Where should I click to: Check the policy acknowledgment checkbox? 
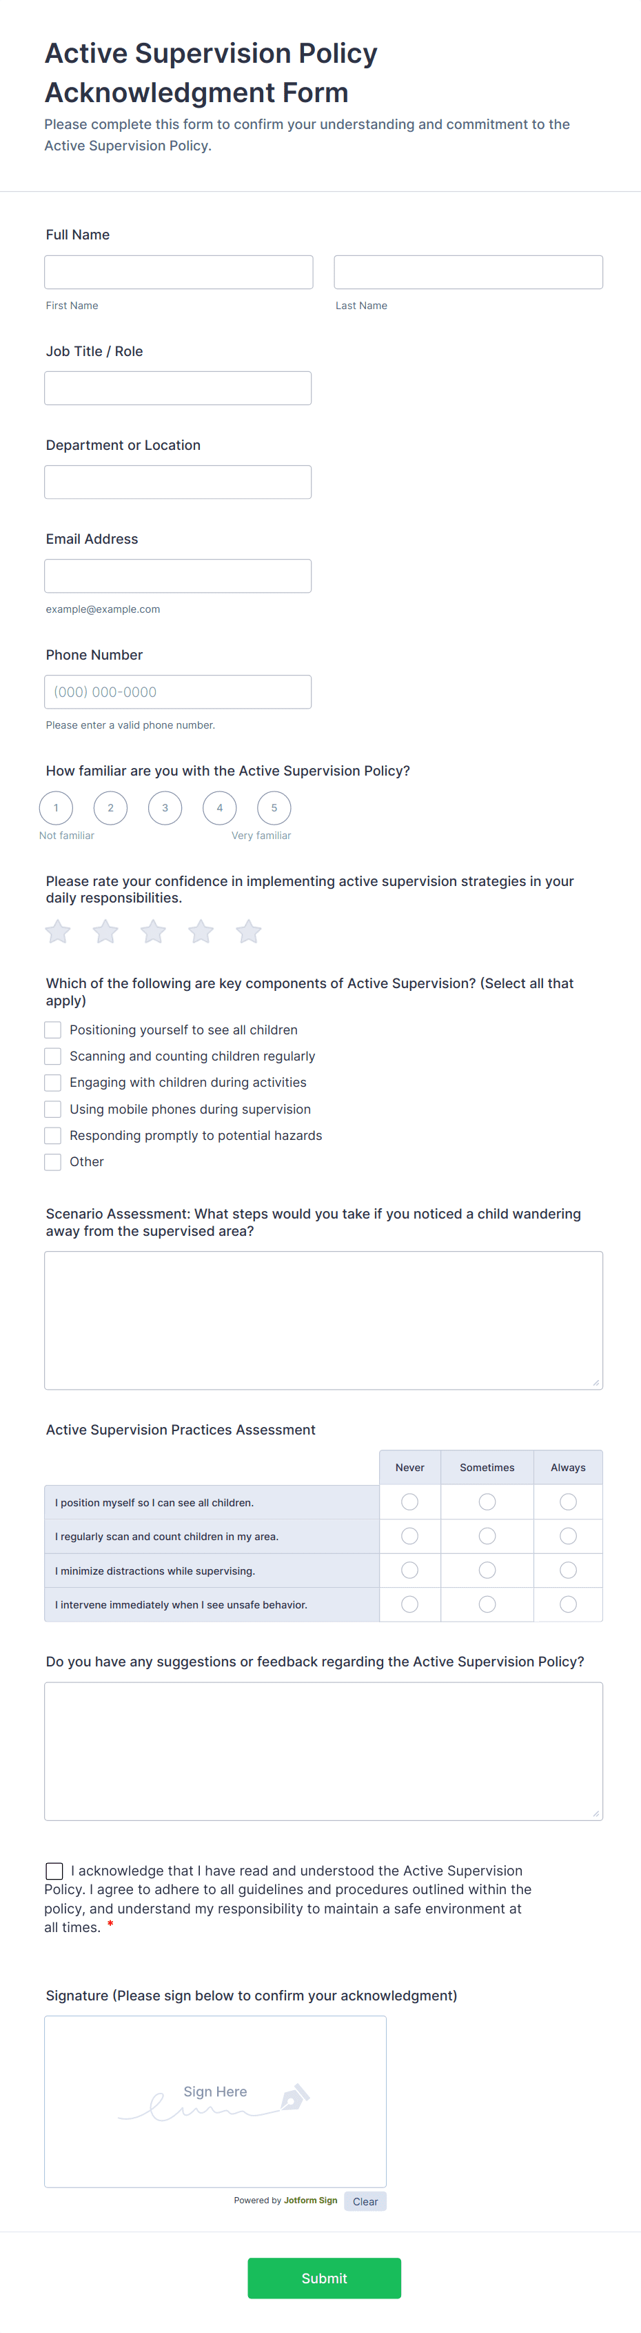click(x=54, y=1871)
